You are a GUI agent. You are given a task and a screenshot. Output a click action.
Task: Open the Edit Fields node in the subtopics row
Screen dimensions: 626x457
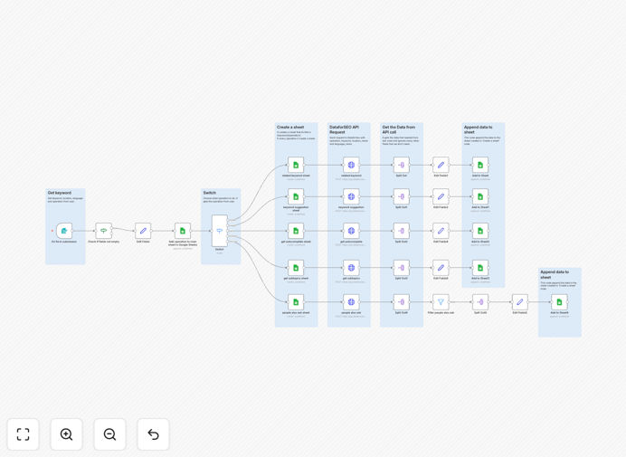[x=441, y=268]
